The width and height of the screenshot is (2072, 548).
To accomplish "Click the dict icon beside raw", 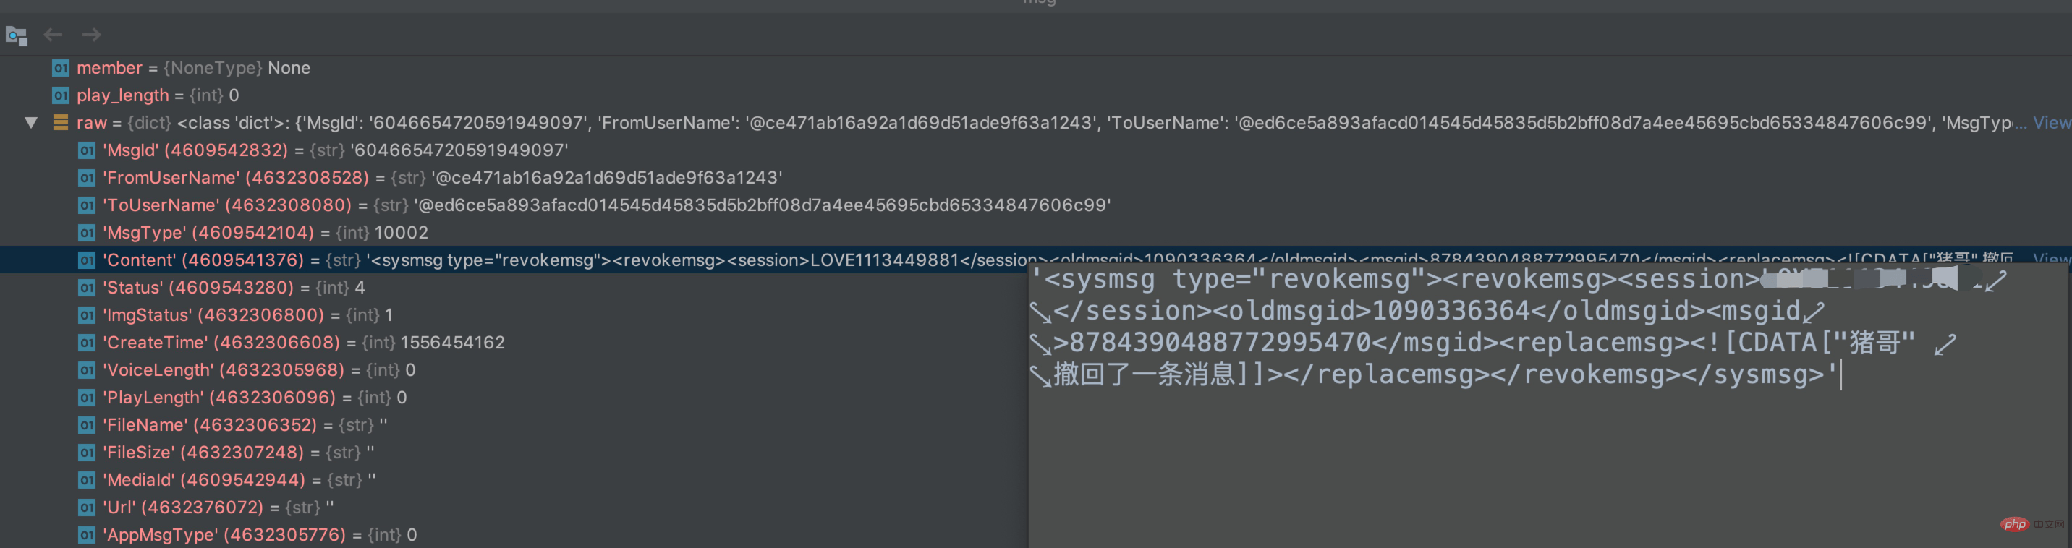I will [60, 123].
